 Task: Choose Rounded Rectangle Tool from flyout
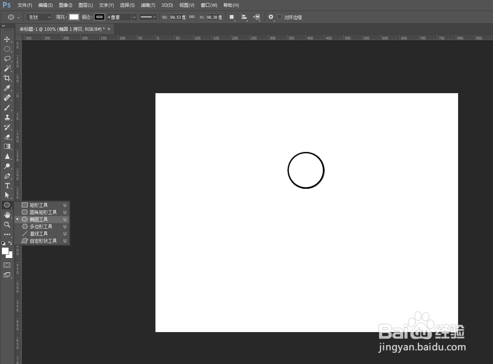tap(42, 212)
